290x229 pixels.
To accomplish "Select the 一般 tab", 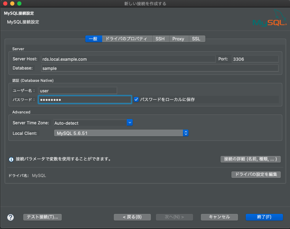I will click(x=94, y=39).
